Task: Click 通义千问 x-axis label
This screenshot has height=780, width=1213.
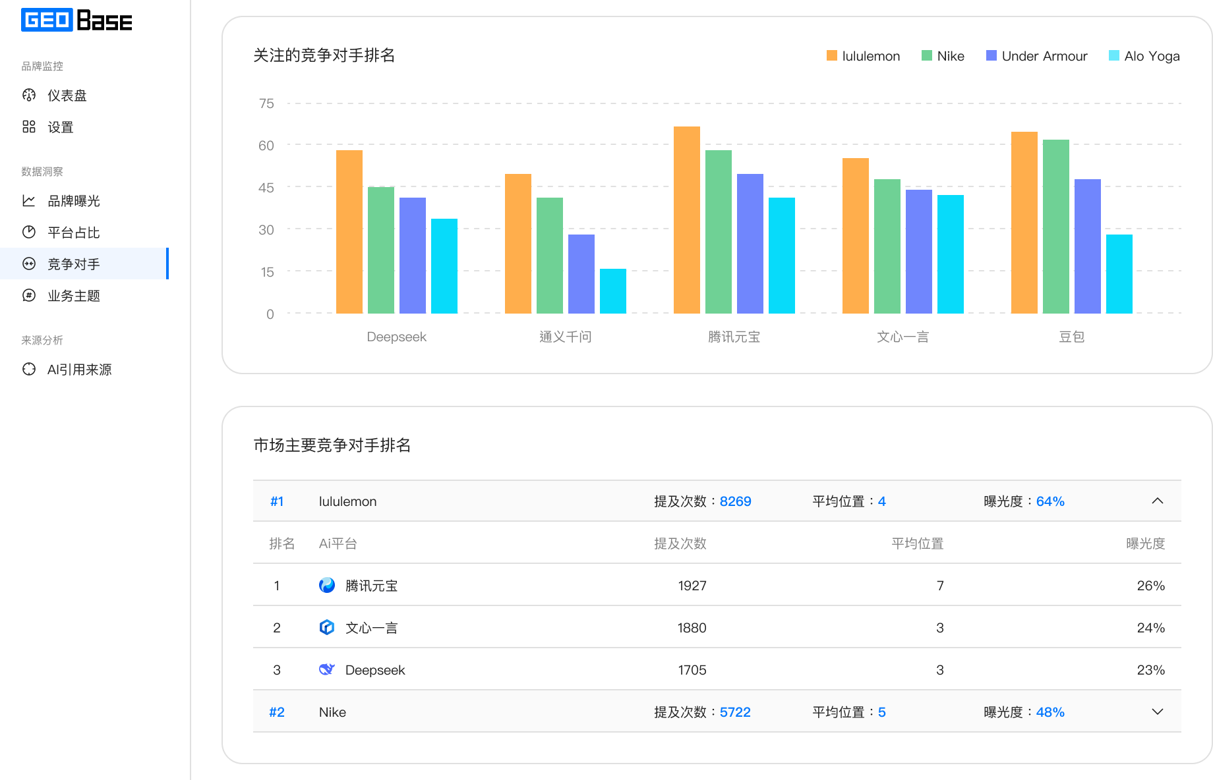Action: tap(566, 337)
